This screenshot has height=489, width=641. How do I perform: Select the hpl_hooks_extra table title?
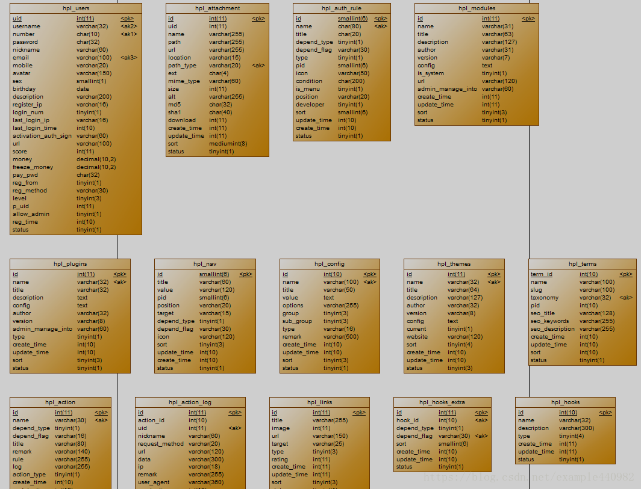[x=442, y=402]
